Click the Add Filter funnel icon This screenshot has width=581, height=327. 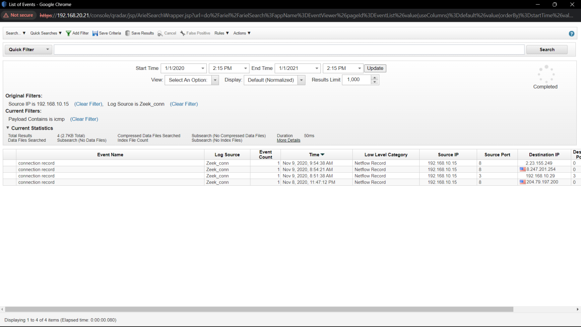coord(69,33)
